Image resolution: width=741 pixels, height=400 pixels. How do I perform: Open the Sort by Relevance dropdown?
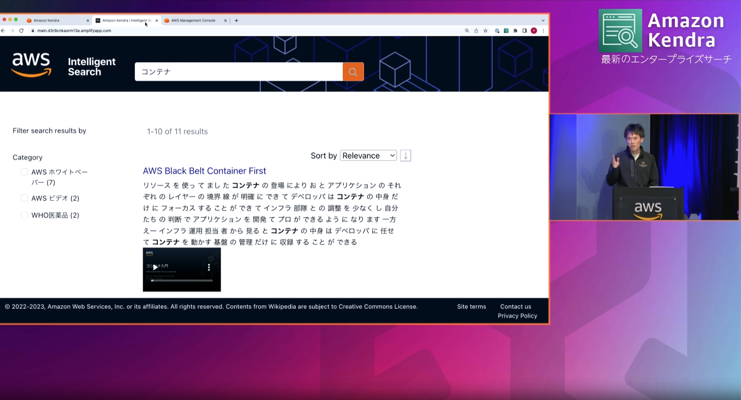pos(368,156)
